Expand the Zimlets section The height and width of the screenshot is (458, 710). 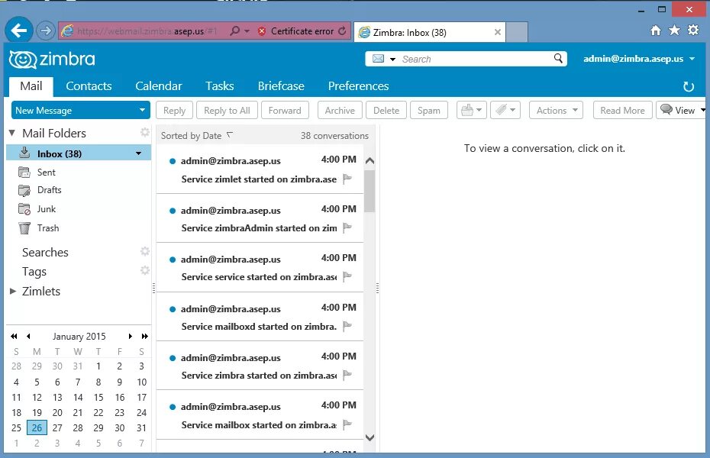tap(13, 291)
